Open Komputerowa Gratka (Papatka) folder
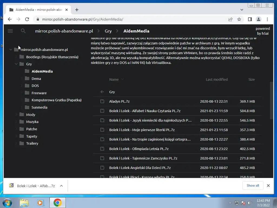This screenshot has width=277, height=208. point(57,100)
